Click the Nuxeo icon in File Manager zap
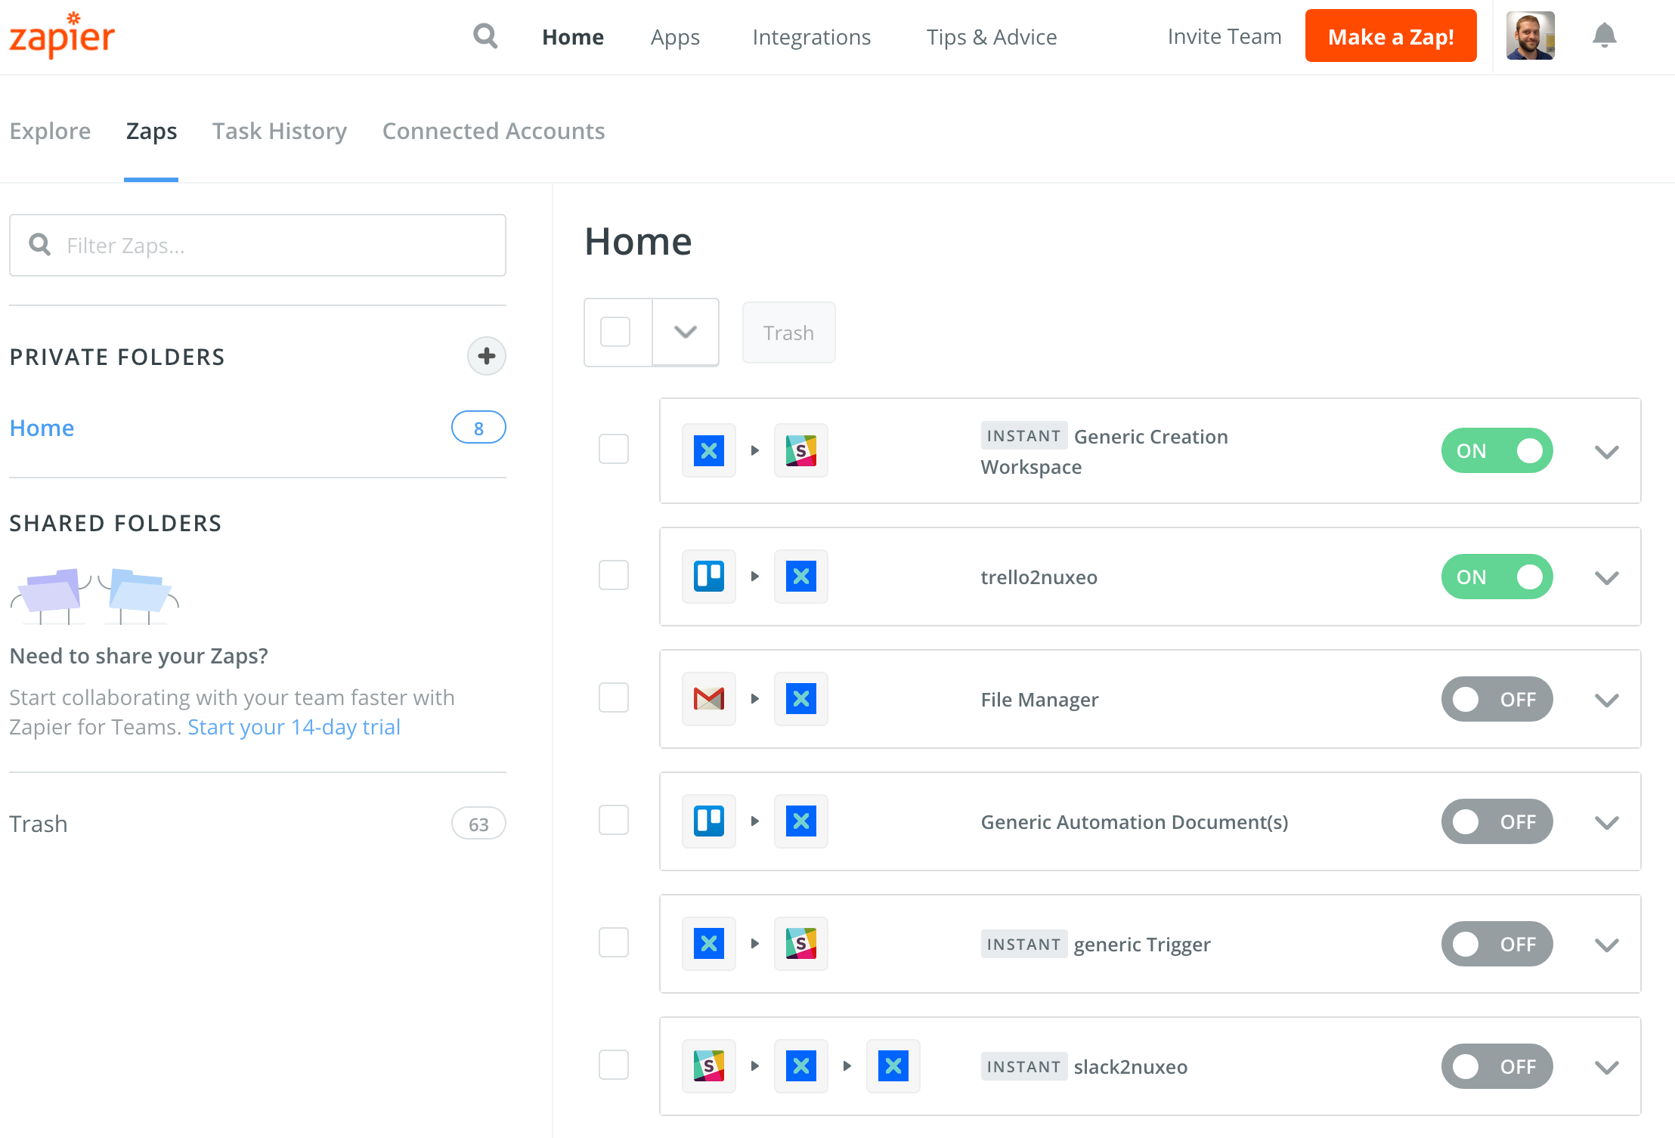The width and height of the screenshot is (1675, 1138). pyautogui.click(x=800, y=698)
